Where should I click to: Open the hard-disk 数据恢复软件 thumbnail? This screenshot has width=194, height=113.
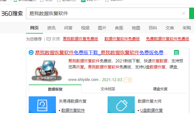click(47, 70)
